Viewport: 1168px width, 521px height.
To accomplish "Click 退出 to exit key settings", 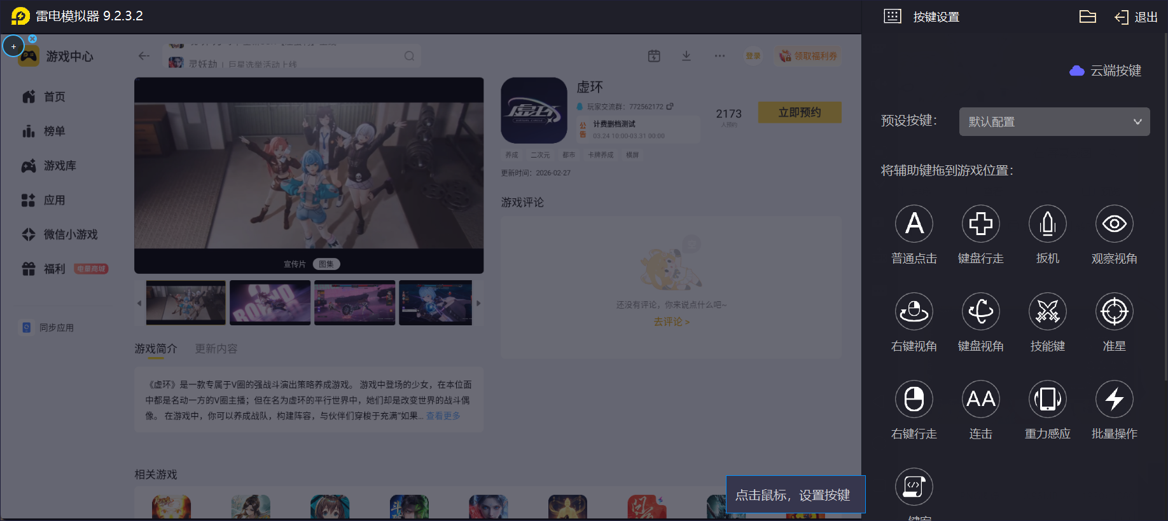I will 1136,17.
